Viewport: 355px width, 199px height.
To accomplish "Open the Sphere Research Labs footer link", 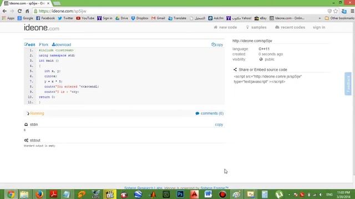I will [x=143, y=188].
